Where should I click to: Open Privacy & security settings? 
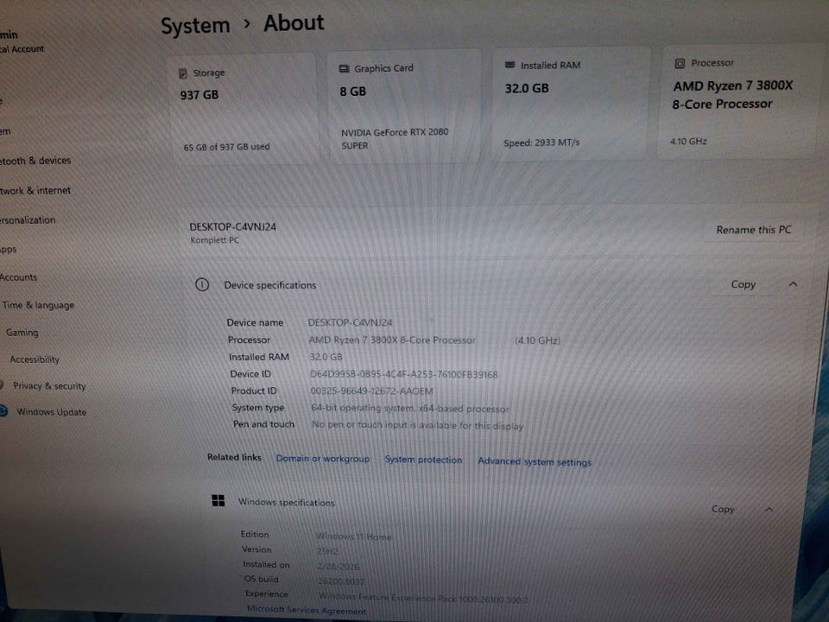(x=49, y=385)
